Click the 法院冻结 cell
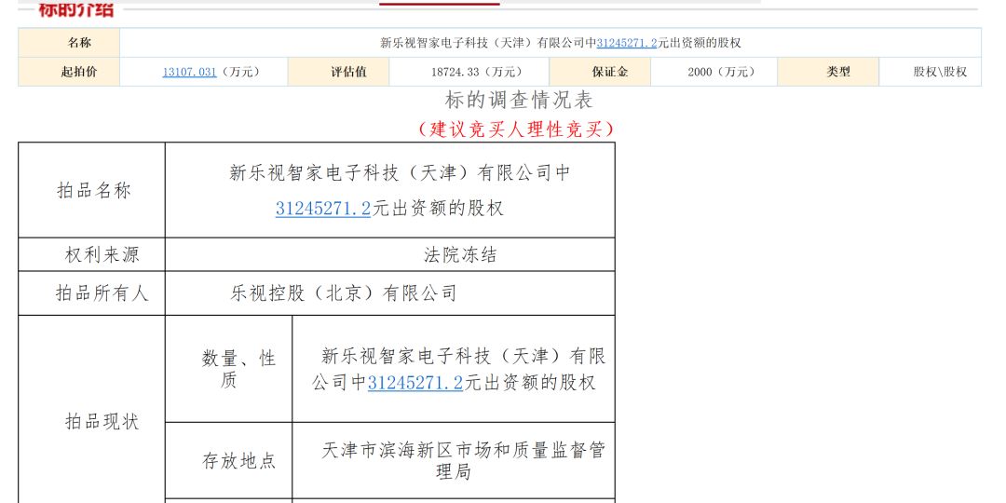The image size is (1006, 503). click(x=390, y=254)
